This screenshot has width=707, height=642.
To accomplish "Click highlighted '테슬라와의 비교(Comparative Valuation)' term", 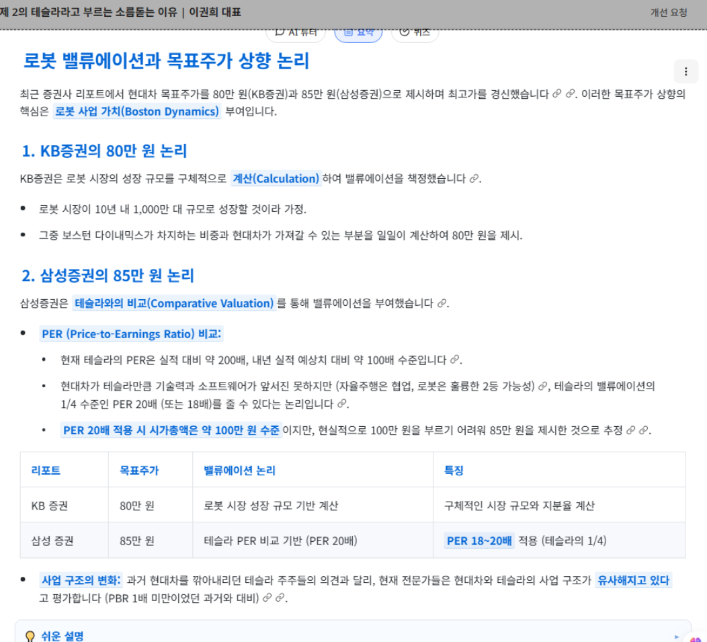I will click(x=174, y=304).
